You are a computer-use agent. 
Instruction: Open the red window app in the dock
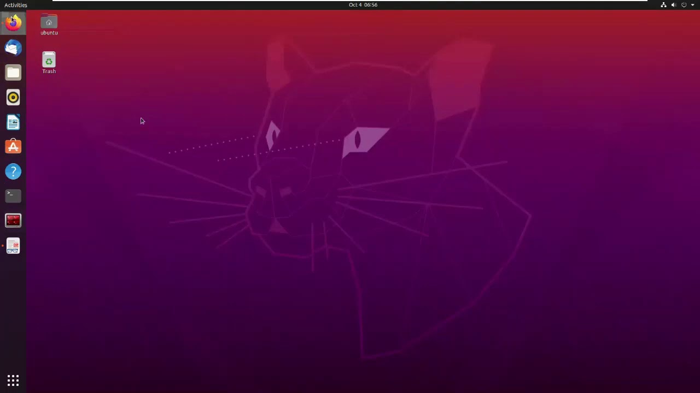pyautogui.click(x=13, y=221)
